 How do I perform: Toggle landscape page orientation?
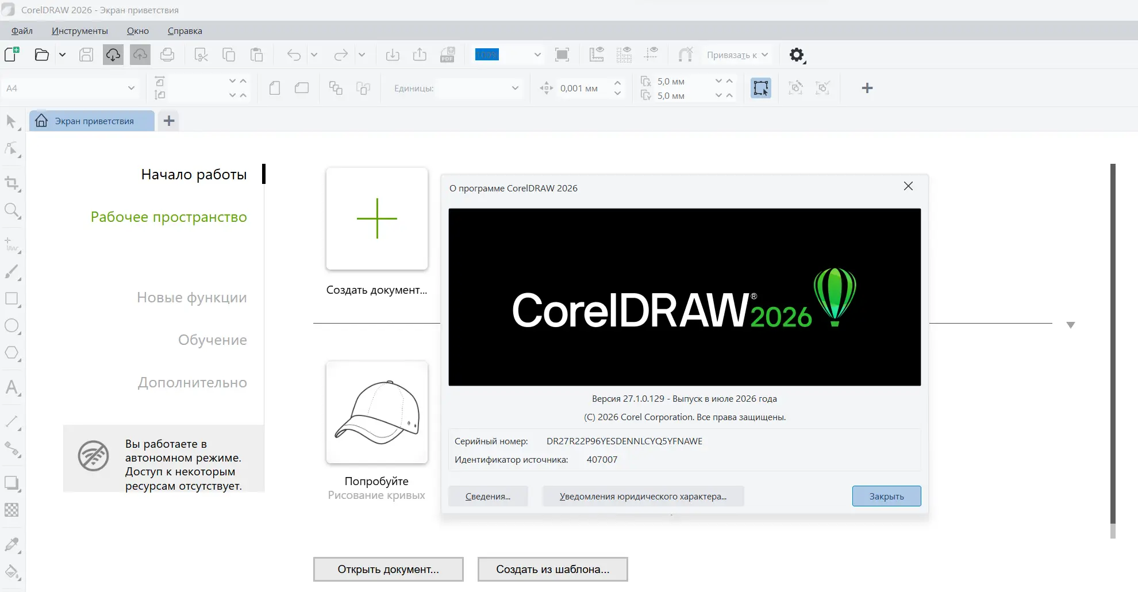302,88
